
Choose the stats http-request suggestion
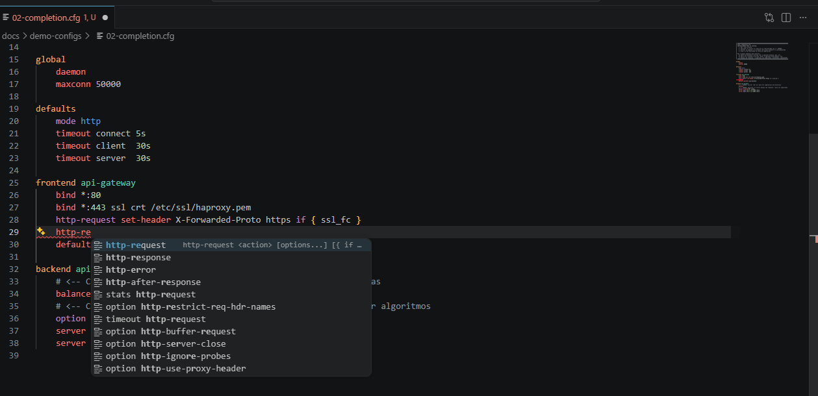point(144,294)
